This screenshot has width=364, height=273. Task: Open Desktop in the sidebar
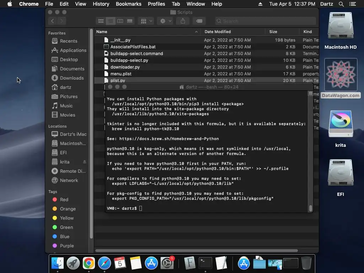pos(65,60)
